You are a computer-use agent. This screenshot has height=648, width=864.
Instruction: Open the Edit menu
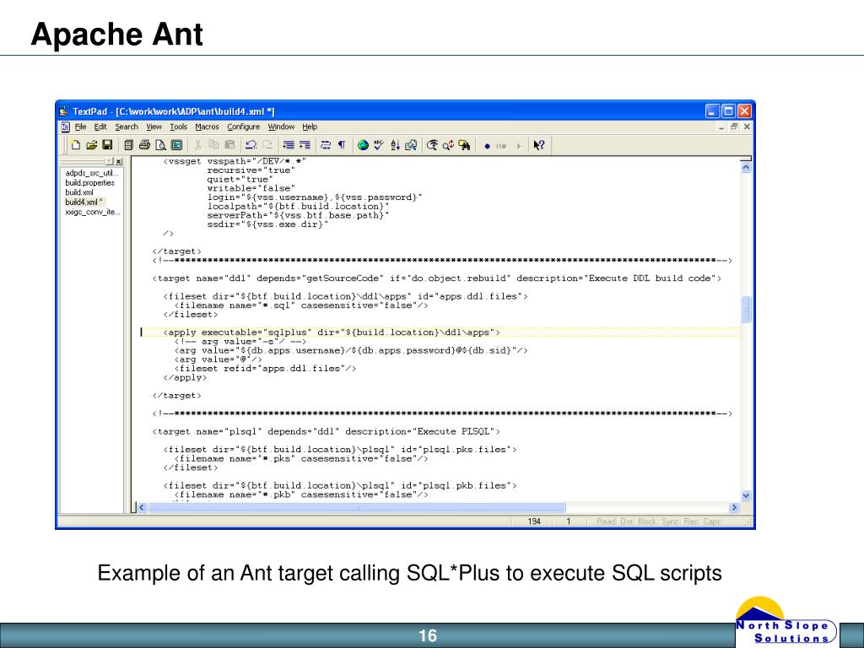click(x=100, y=127)
